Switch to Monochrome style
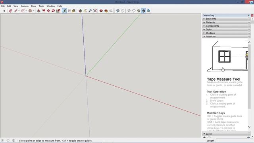The height and width of the screenshot is (143, 254). [x=148, y=11]
